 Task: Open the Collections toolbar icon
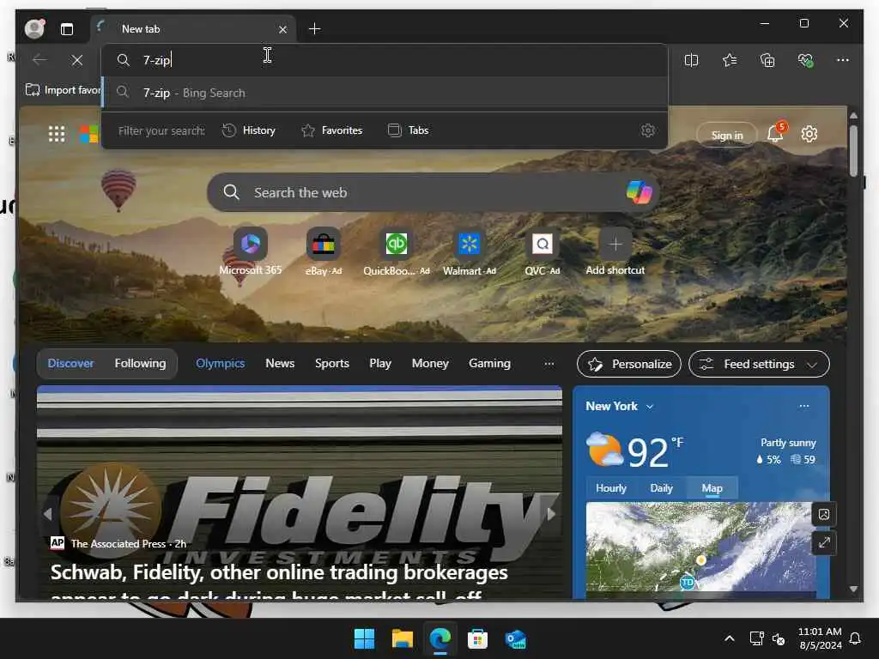(x=767, y=60)
